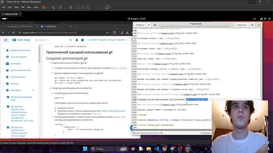
Task: Open Расписание занятий in sidebar
Action: (20, 70)
